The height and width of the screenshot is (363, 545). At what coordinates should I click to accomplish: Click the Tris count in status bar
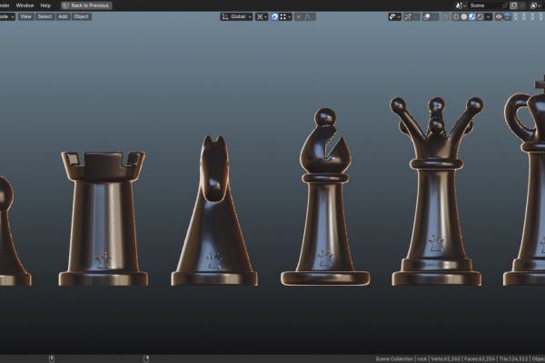514,358
